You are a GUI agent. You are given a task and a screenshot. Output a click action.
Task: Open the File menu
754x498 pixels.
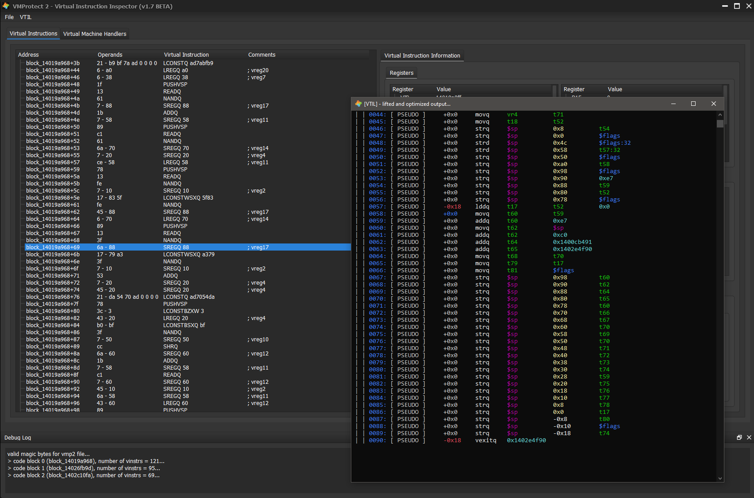click(x=9, y=17)
